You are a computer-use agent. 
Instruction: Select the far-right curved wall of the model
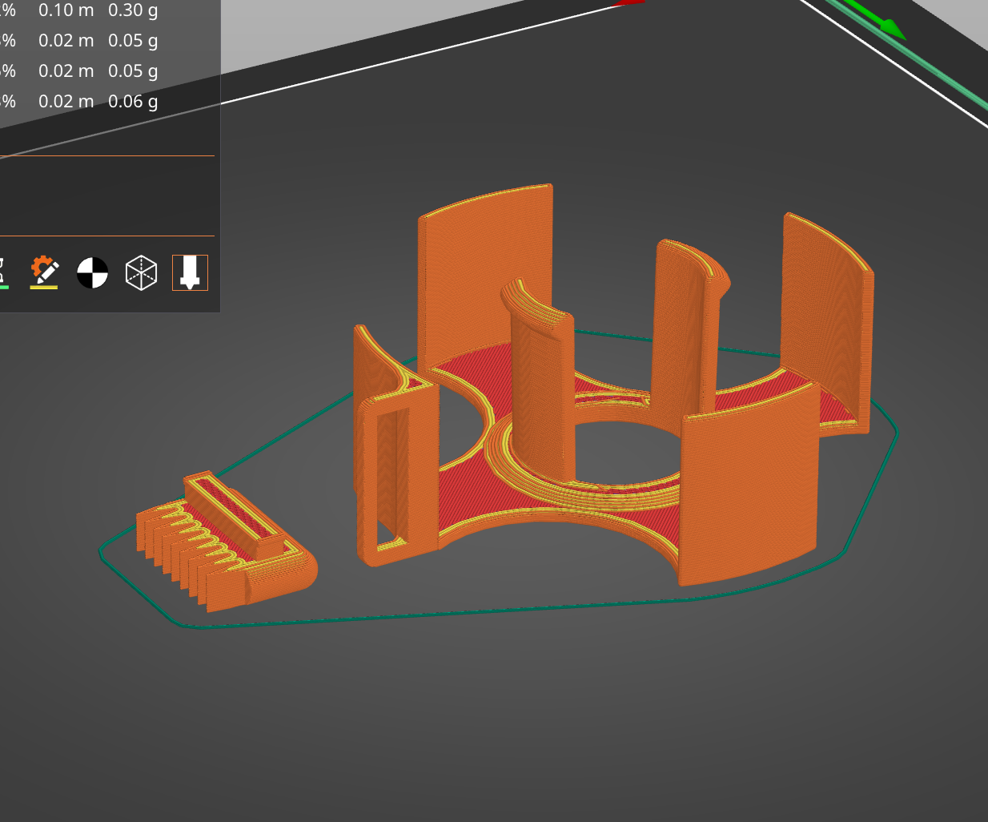[825, 312]
